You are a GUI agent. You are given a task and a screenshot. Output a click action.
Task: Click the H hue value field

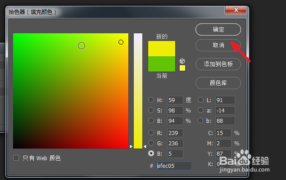tap(175, 100)
